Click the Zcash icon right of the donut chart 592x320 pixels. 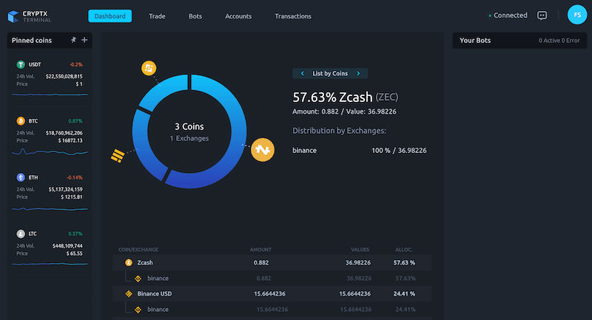point(263,149)
